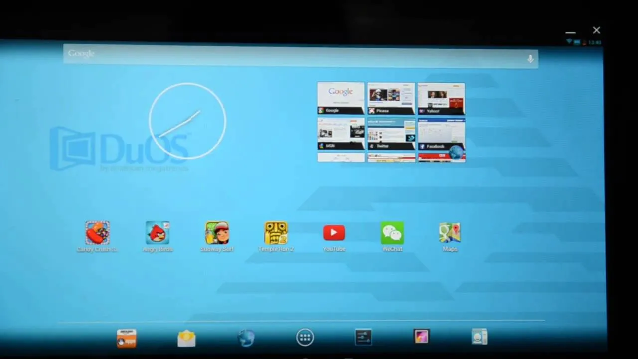
Task: Open the contacts app at the dock's end
Action: click(x=479, y=337)
